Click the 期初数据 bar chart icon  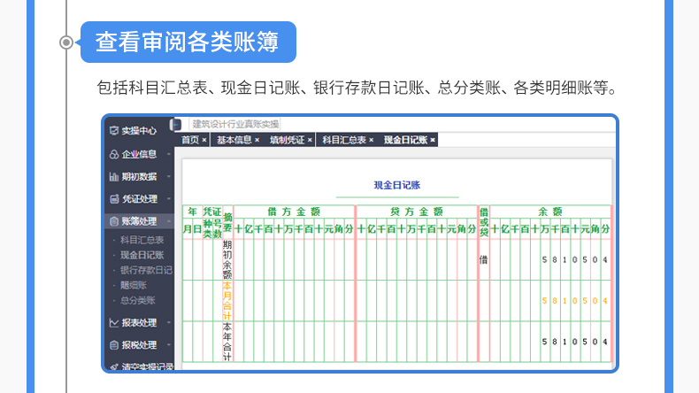(113, 177)
